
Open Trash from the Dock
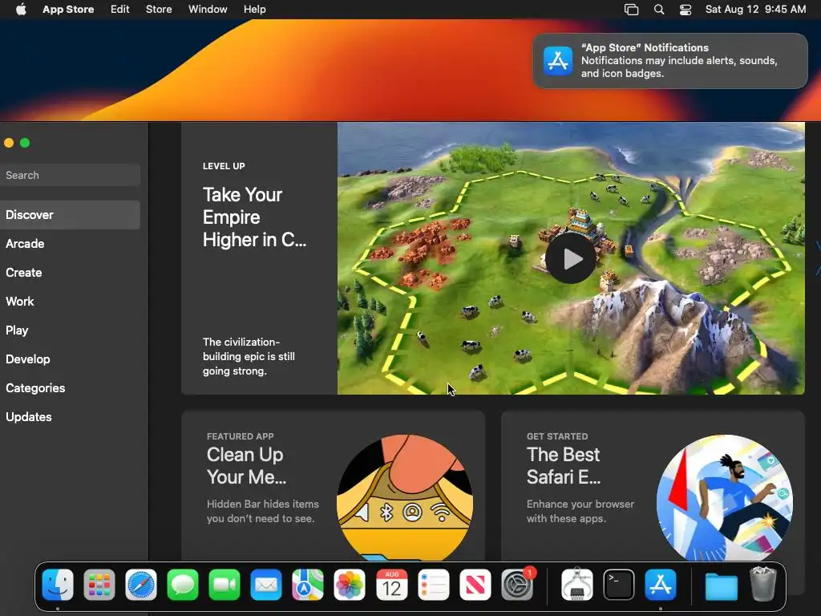pos(763,584)
